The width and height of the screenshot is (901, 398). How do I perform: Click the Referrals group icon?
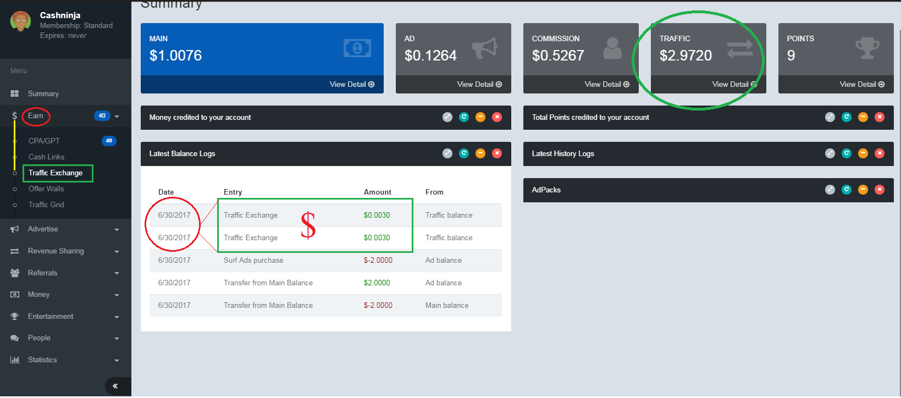point(15,273)
